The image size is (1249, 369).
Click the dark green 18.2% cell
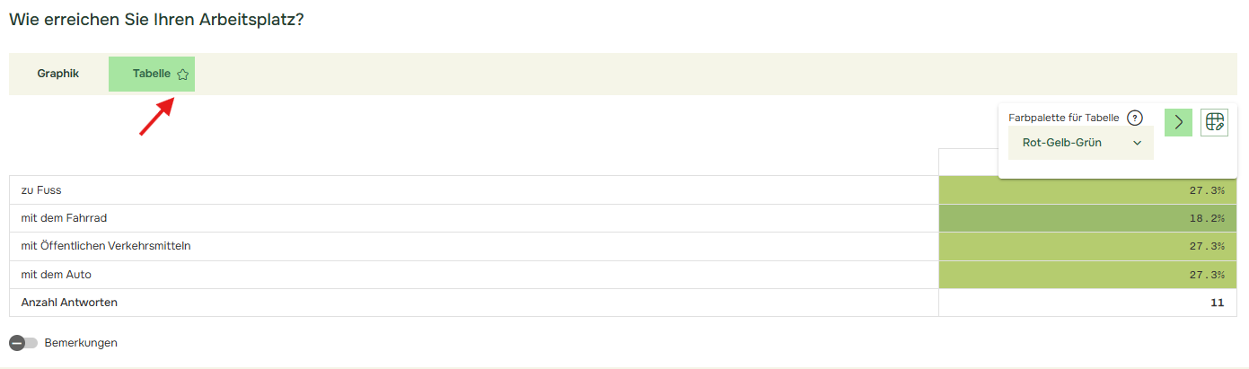pos(1088,218)
